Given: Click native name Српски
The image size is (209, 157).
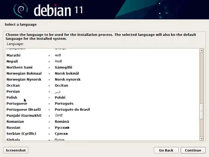Looking at the screenshot, I should pos(61,134).
